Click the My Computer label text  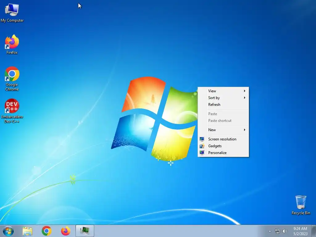click(12, 20)
